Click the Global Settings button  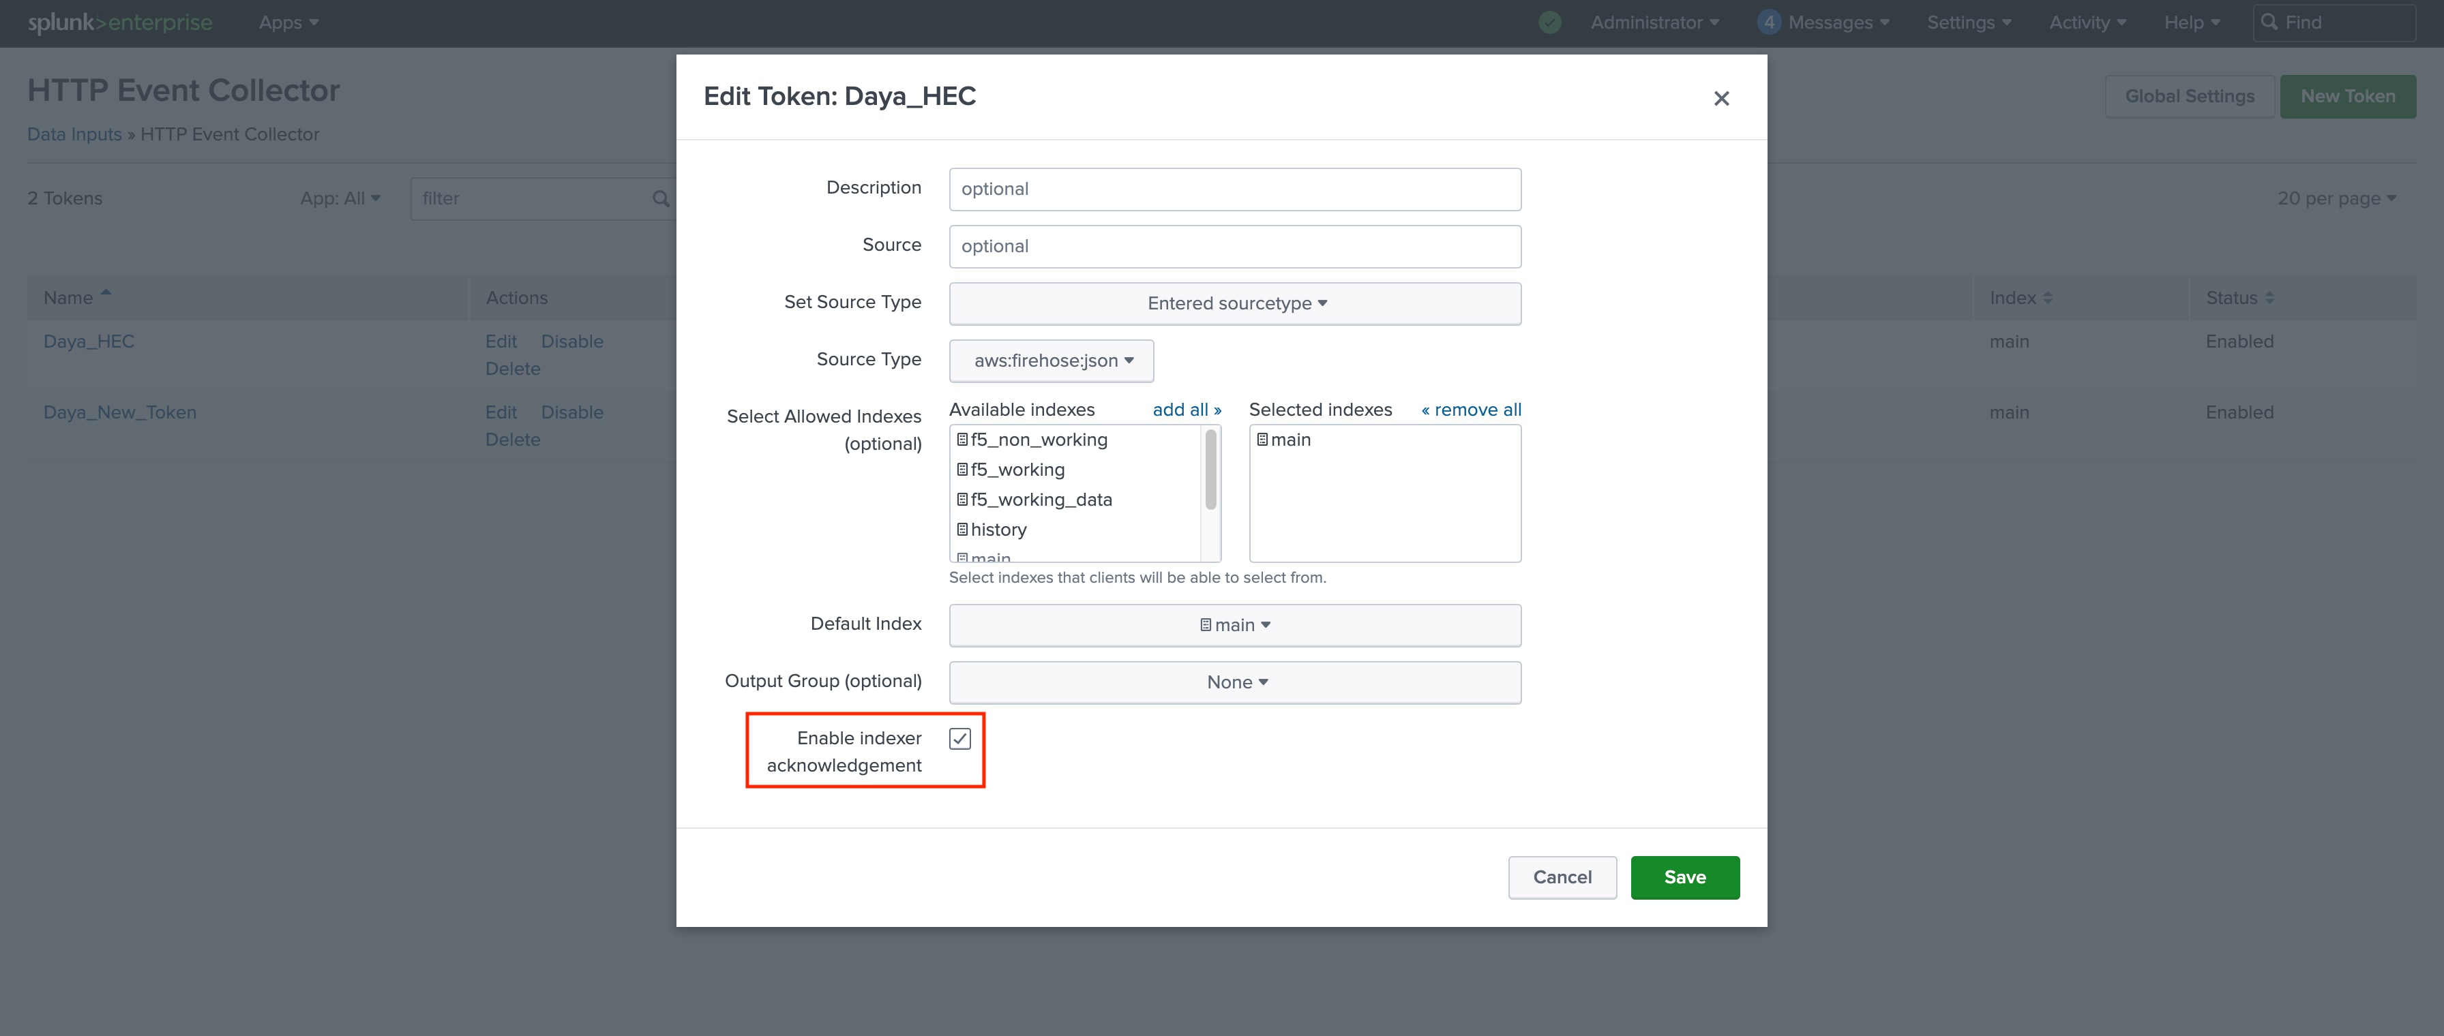[x=2189, y=97]
